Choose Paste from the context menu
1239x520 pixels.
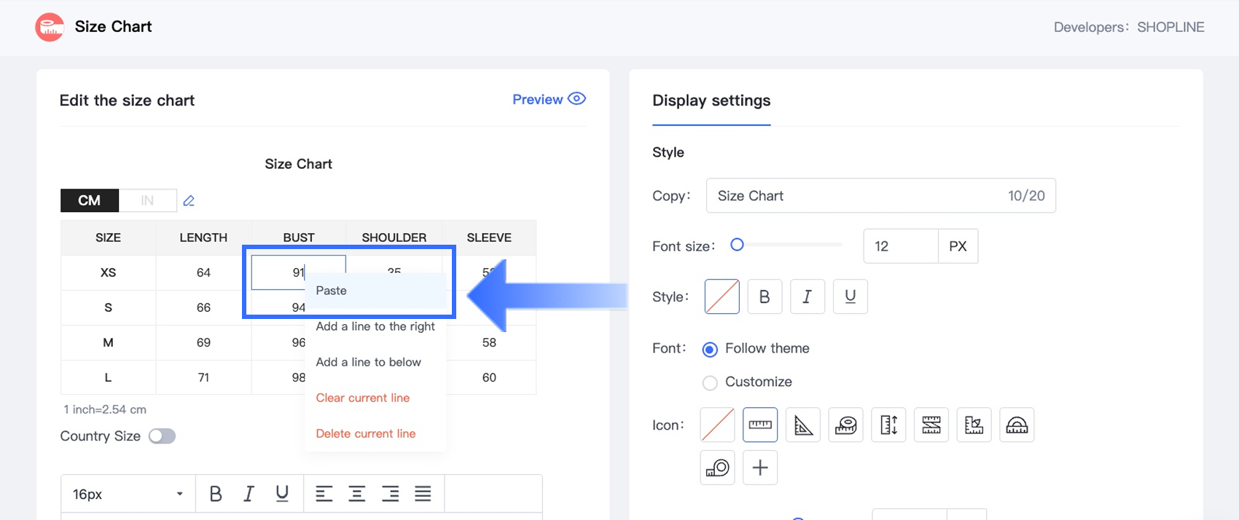pos(375,291)
